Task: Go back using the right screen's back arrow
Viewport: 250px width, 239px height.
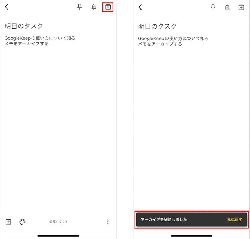Action: [140, 7]
